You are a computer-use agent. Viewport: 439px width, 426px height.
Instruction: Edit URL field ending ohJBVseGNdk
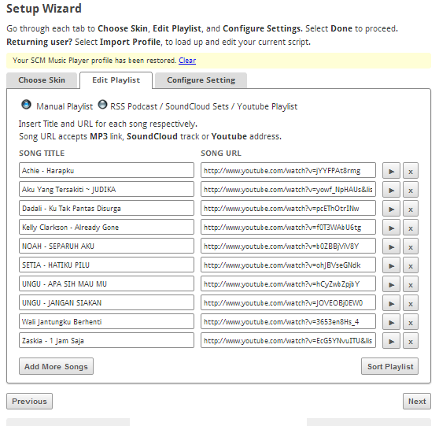[x=288, y=265]
